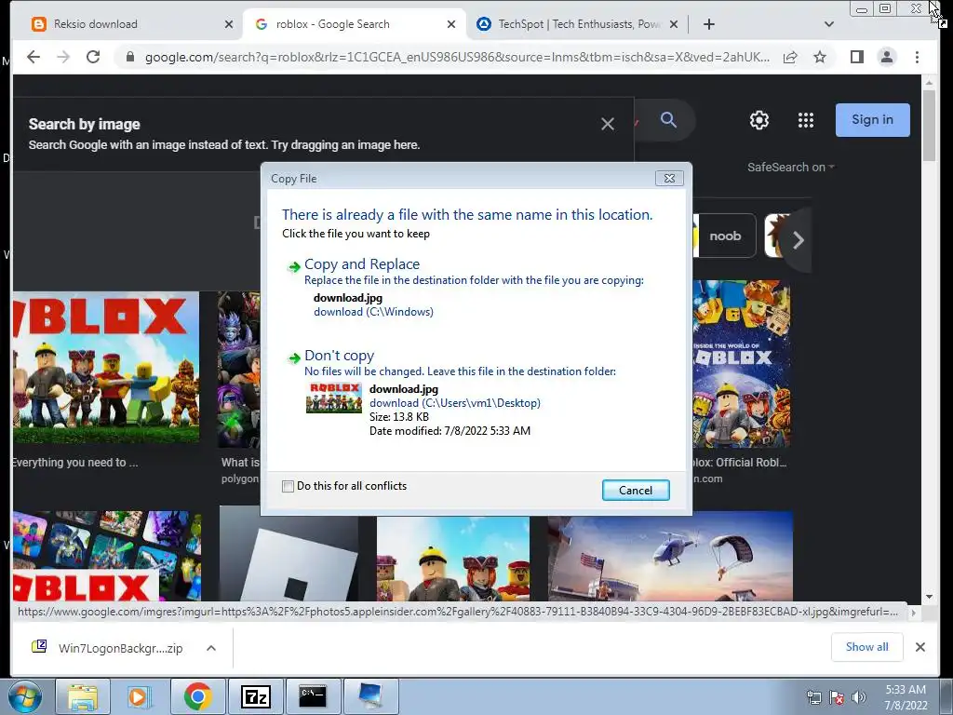Click the address bar URL
Viewport: 953px width, 715px height.
coord(456,57)
